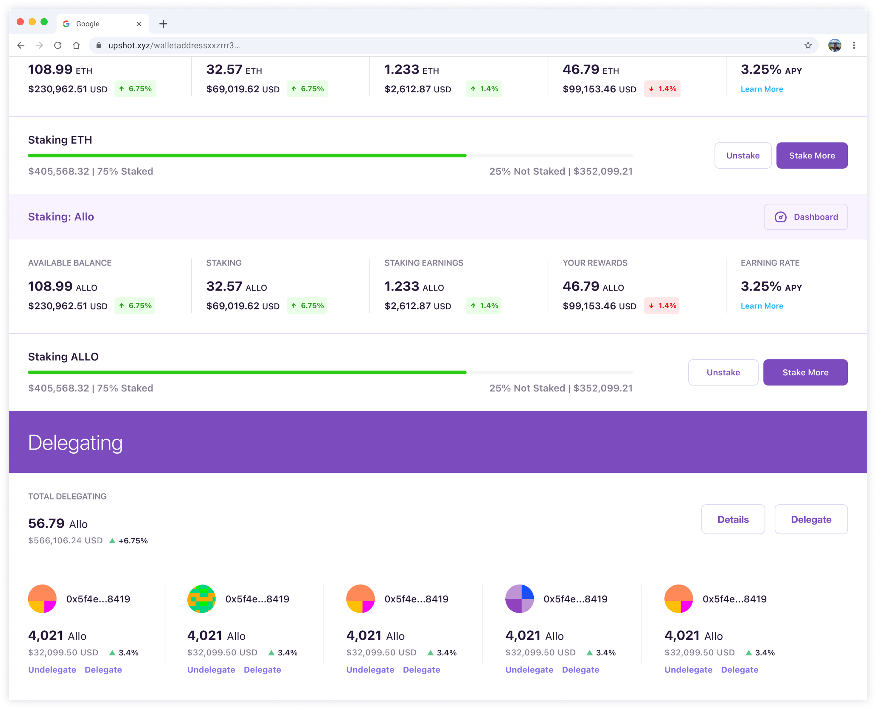Click the browser back arrow
Screen dimensions: 876x709
[21, 45]
